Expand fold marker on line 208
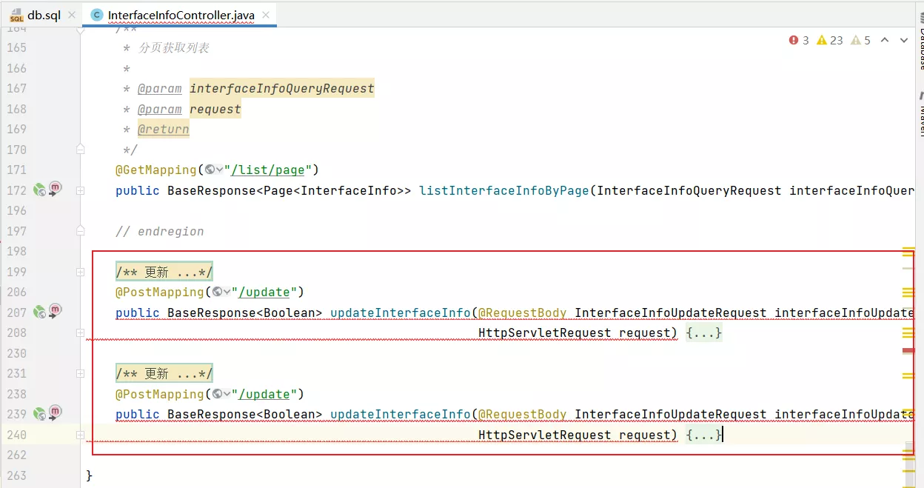Viewport: 924px width, 488px height. point(80,333)
